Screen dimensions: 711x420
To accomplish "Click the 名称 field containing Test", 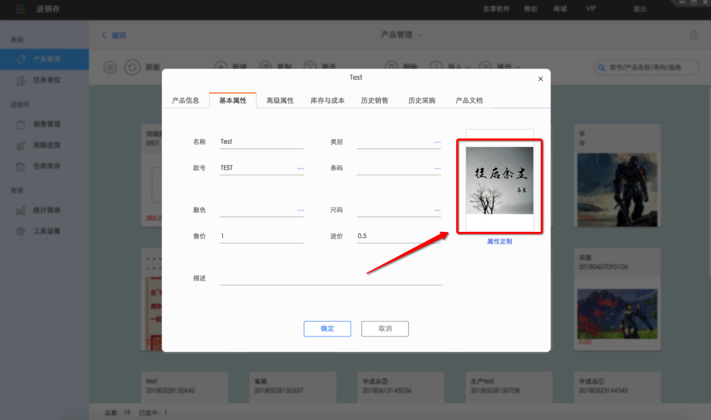I will click(261, 142).
